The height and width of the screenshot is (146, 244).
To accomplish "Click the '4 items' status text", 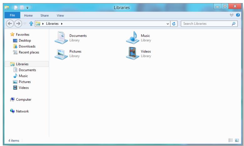I will pos(14,141).
